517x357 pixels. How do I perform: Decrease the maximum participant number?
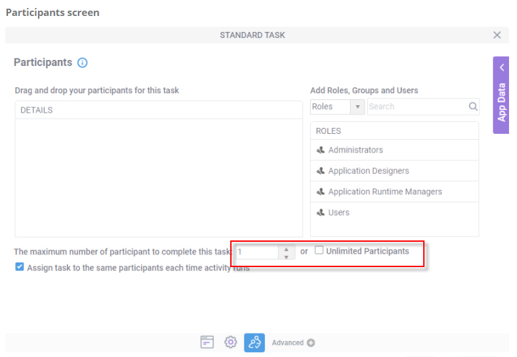[x=287, y=256]
